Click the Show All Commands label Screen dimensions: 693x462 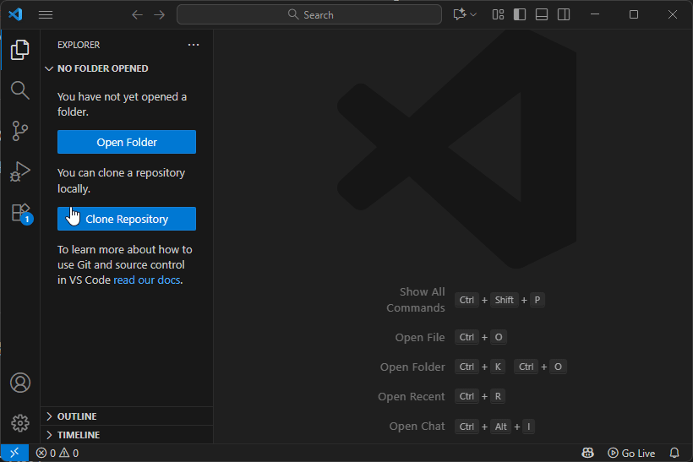416,300
